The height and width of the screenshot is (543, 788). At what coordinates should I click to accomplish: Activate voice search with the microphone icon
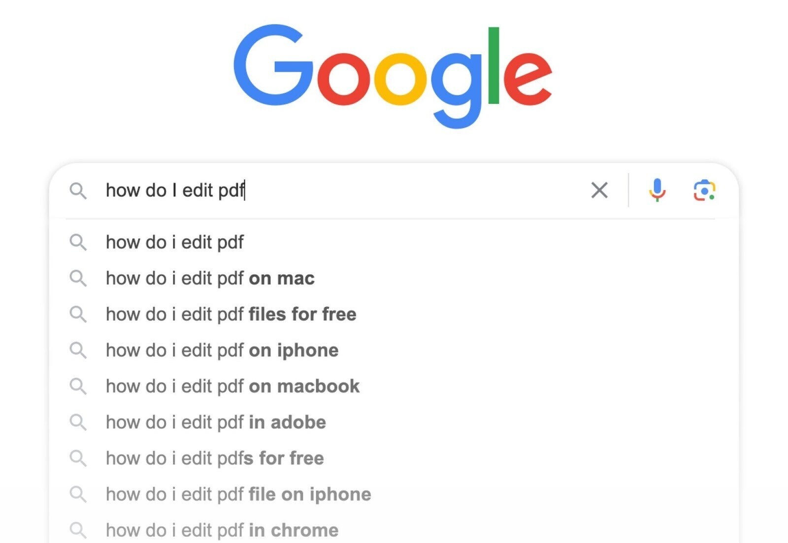pos(657,191)
